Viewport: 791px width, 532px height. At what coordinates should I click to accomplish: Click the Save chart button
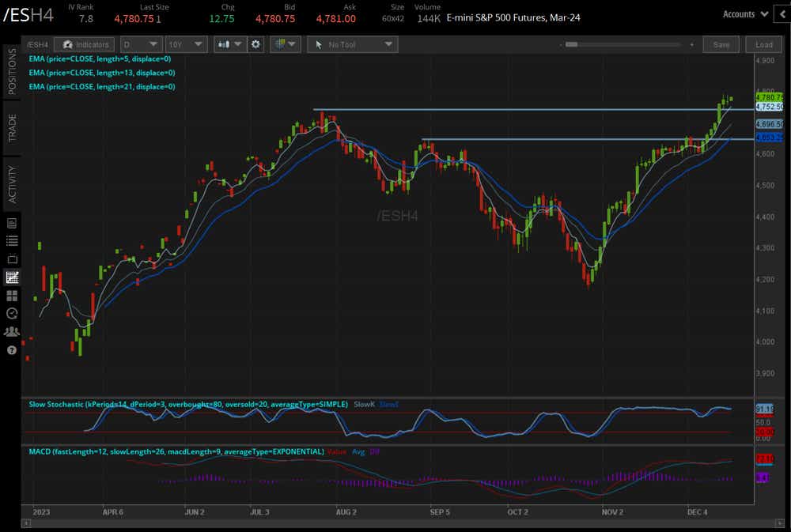coord(721,45)
